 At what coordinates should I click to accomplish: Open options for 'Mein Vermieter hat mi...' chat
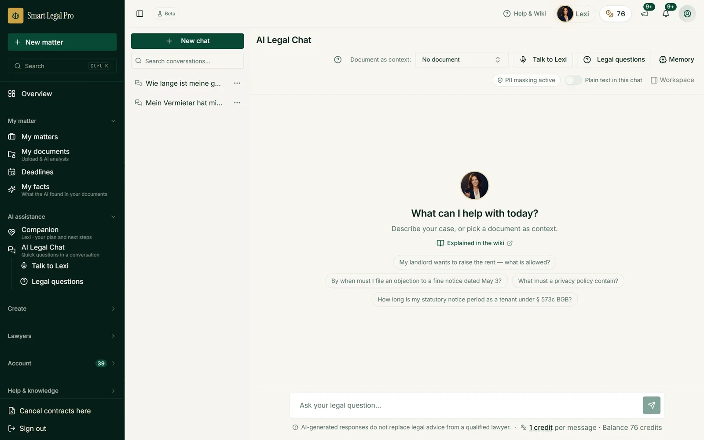click(237, 103)
